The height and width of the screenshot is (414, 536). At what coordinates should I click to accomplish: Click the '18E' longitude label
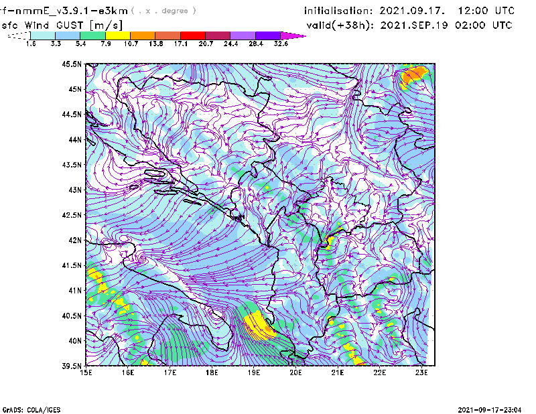pyautogui.click(x=212, y=372)
